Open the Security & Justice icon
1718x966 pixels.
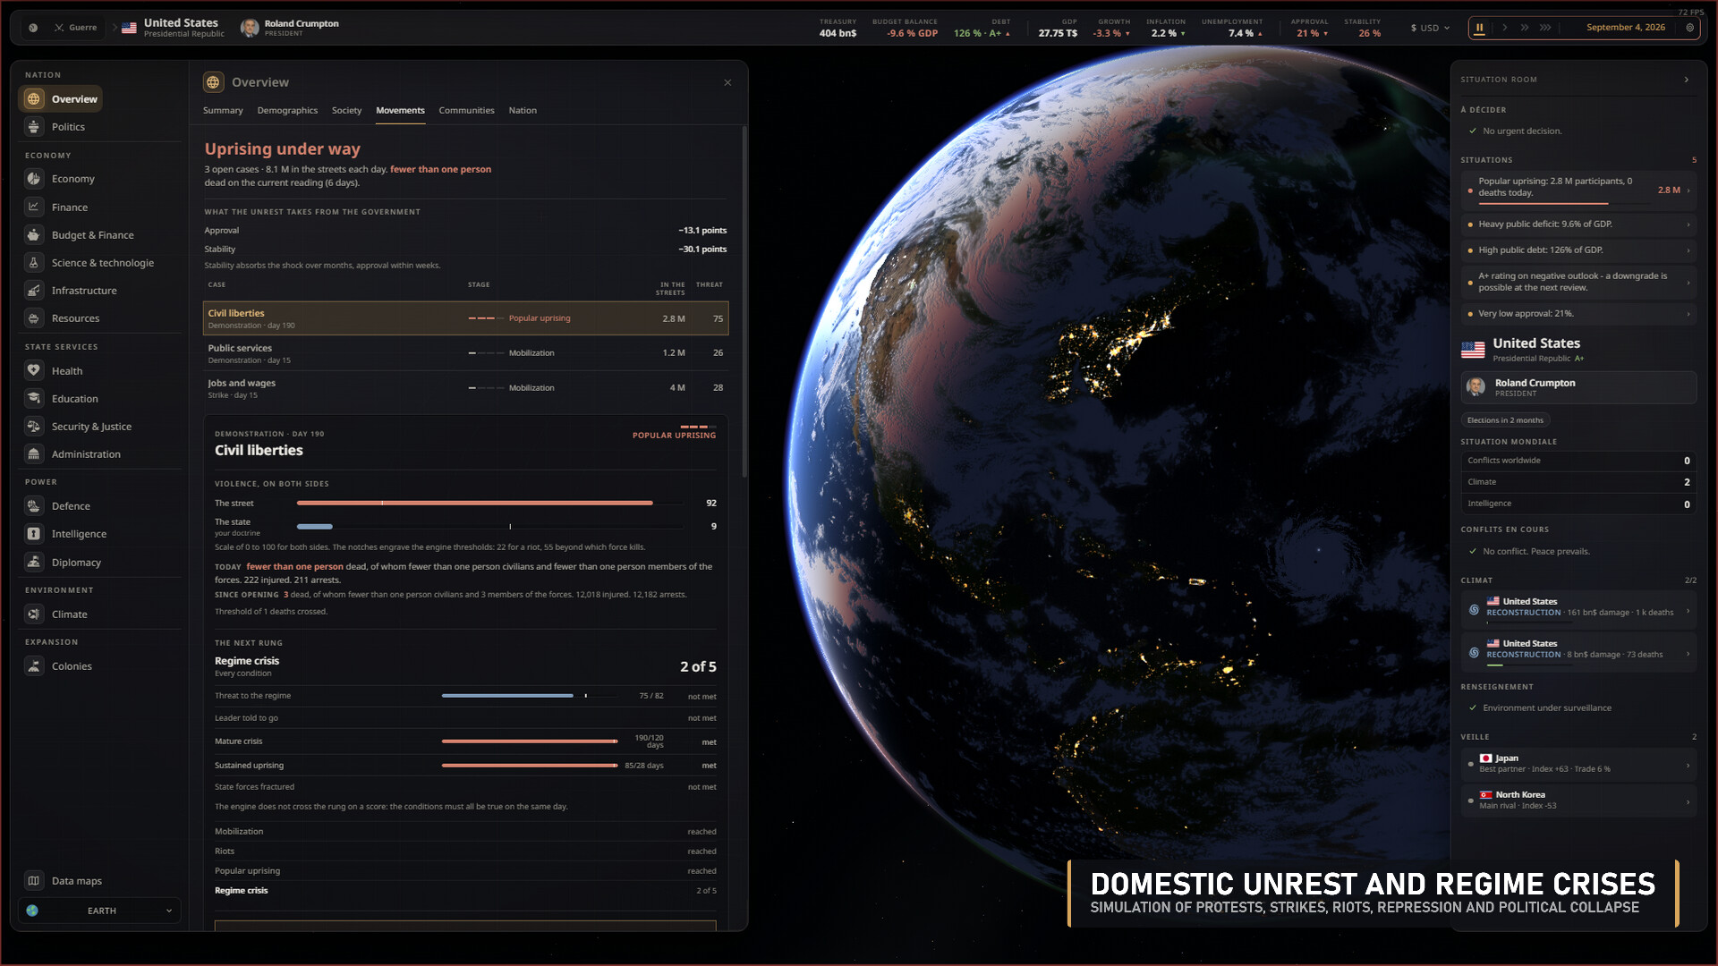34,427
